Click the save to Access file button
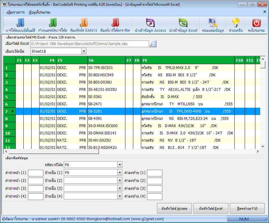Image resolution: width=269 pixels, height=223 pixels. (x=174, y=208)
